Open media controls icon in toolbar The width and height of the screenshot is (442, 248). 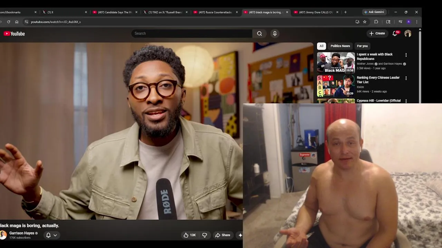[400, 22]
